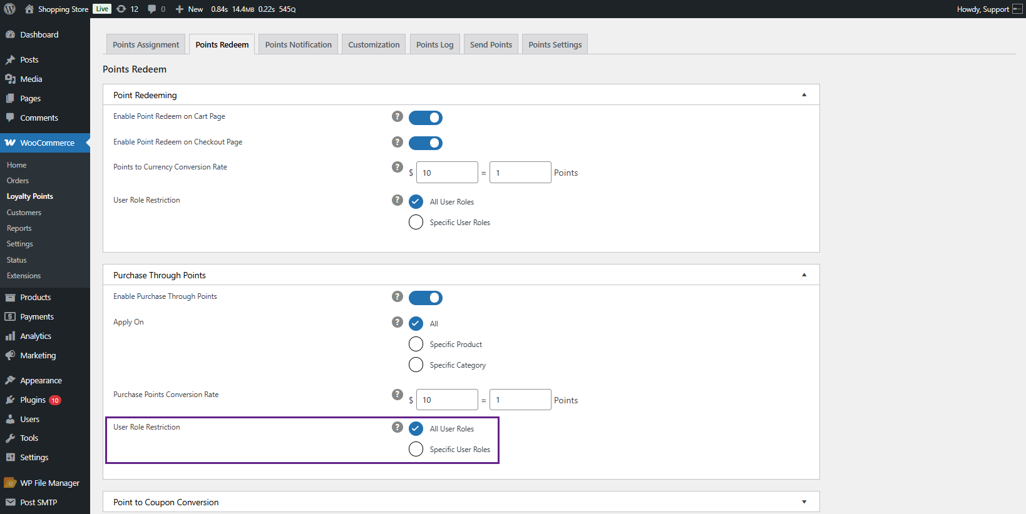Expand the Point to Coupon Conversion panel
This screenshot has width=1026, height=514.
[804, 502]
